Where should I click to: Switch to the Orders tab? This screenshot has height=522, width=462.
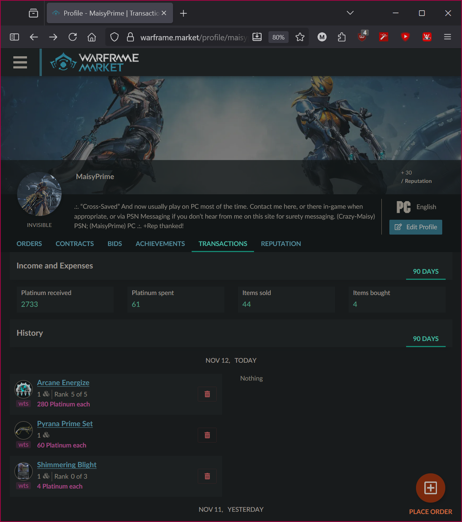pos(29,244)
